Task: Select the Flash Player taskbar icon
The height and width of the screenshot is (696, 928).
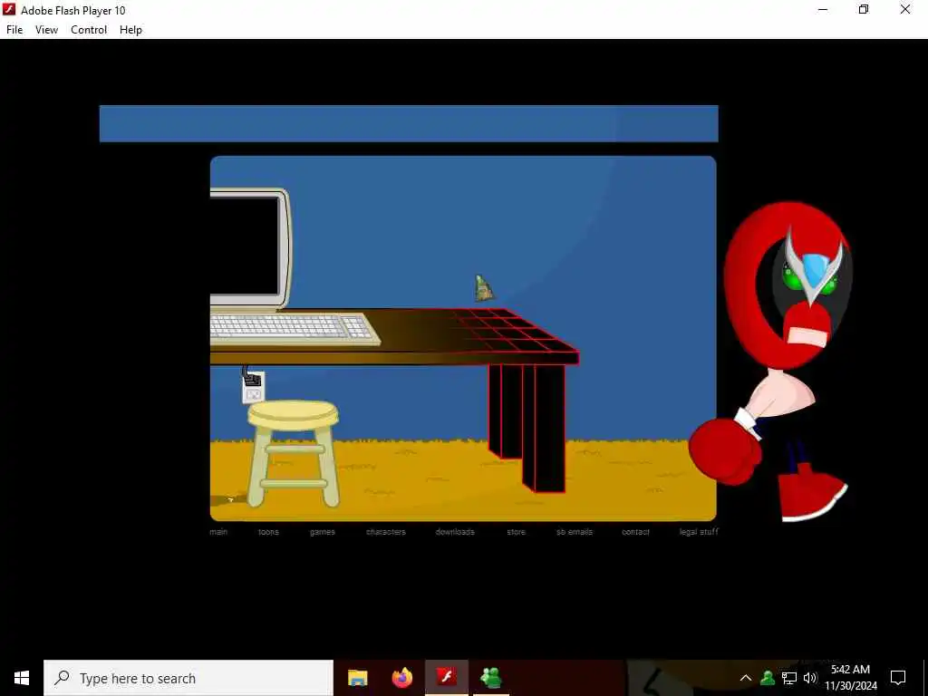Action: [x=447, y=678]
